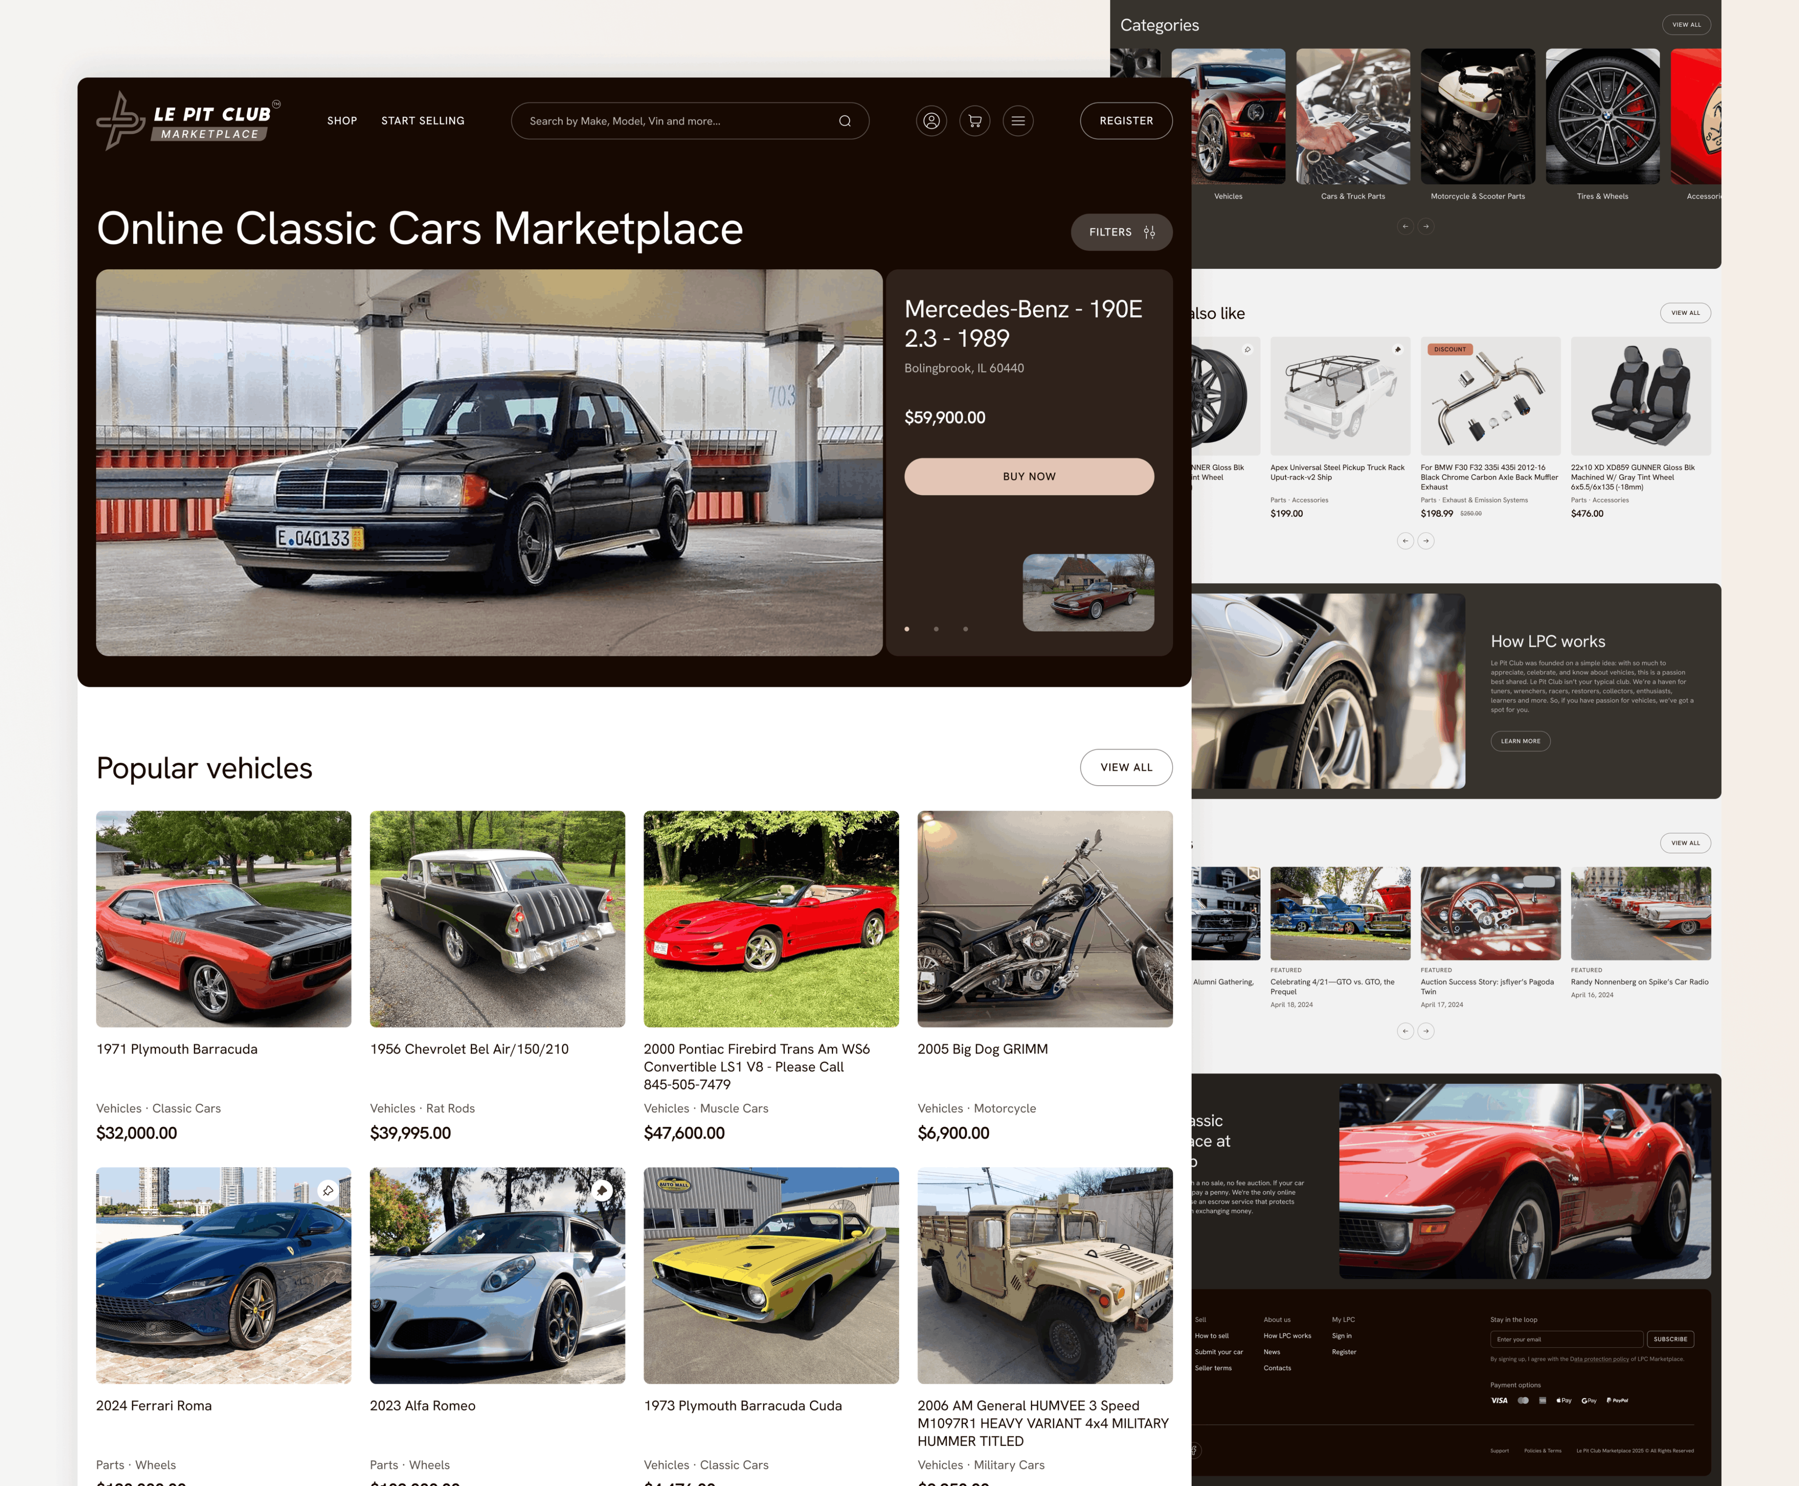Open the FILTERS panel button
1799x1486 pixels.
tap(1122, 232)
